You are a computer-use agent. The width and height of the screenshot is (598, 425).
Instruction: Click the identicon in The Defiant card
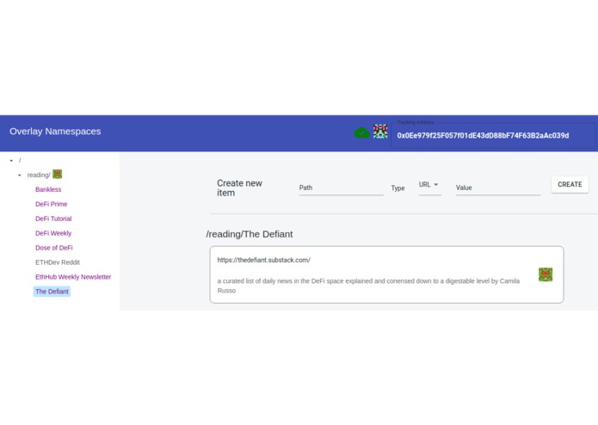[x=546, y=274]
